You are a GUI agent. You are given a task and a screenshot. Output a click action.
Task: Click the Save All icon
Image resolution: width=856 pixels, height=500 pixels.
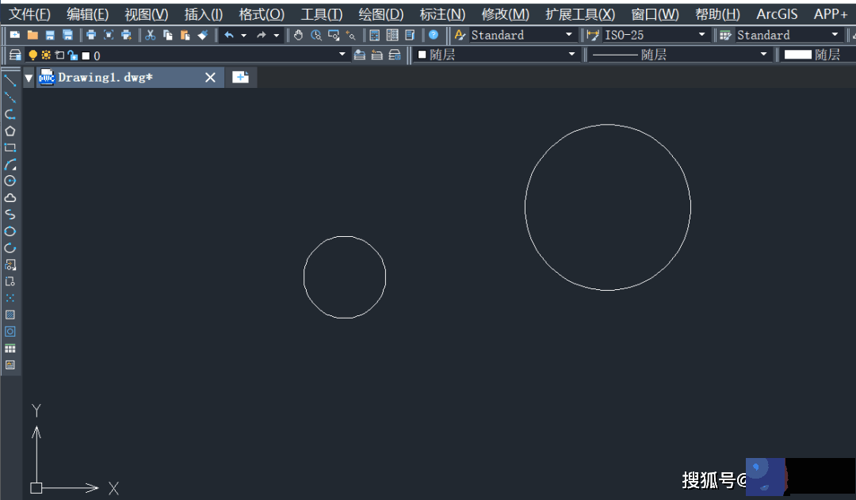(x=67, y=35)
